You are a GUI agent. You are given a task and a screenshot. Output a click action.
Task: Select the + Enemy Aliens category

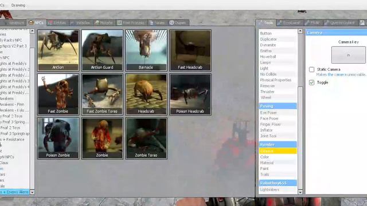14,192
